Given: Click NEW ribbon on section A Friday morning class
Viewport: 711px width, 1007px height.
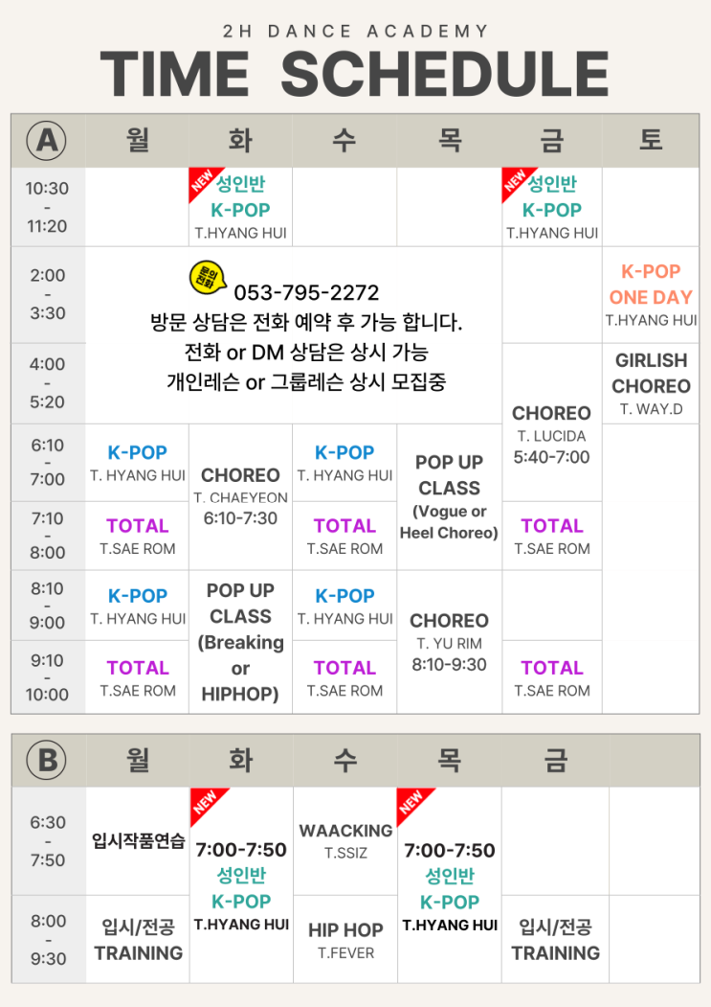Looking at the screenshot, I should tap(515, 181).
